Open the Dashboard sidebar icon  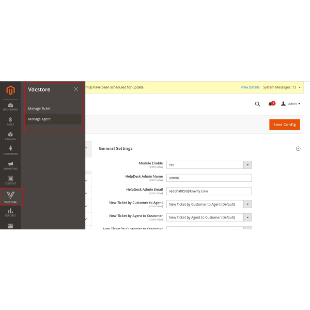tap(10, 106)
